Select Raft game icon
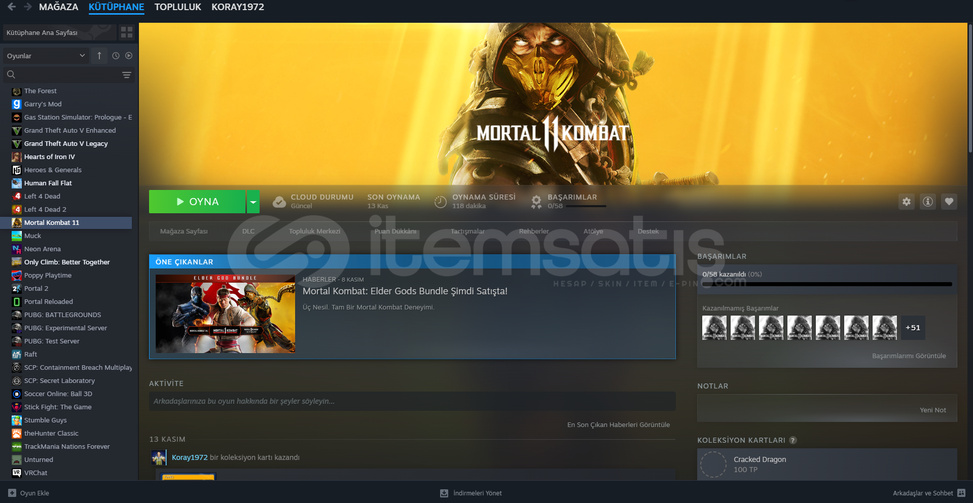Image resolution: width=973 pixels, height=503 pixels. 17,355
